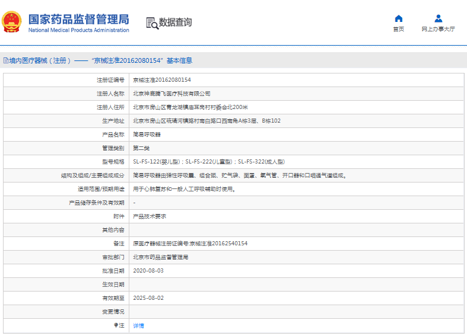This screenshot has width=467, height=336.
Task: Open the 详情 details link
Action: 138,325
